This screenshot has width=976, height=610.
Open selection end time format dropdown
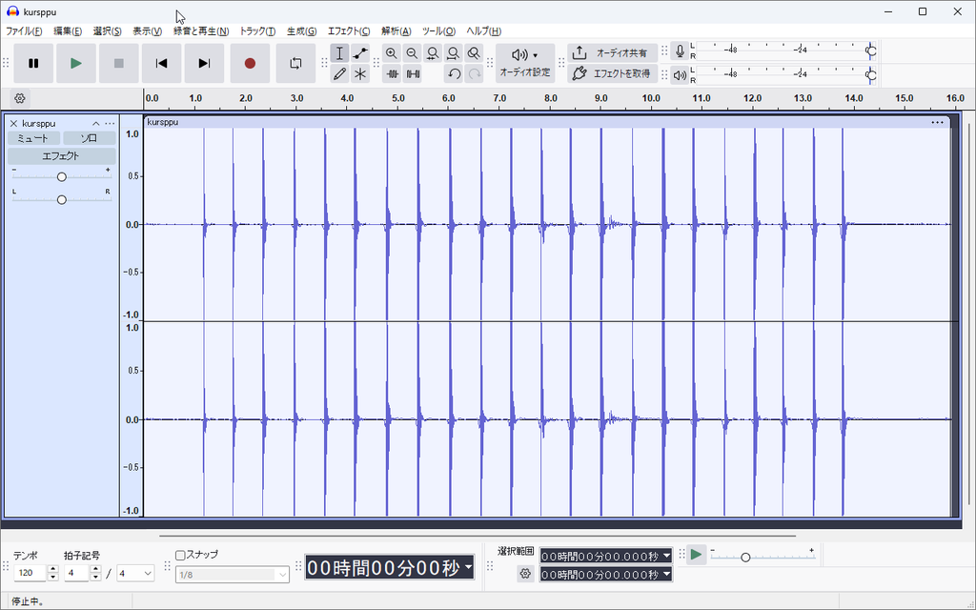(666, 575)
